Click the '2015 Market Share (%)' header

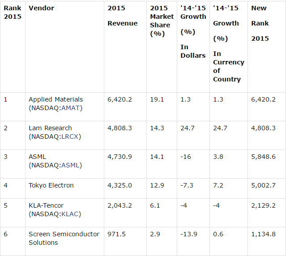(x=162, y=21)
